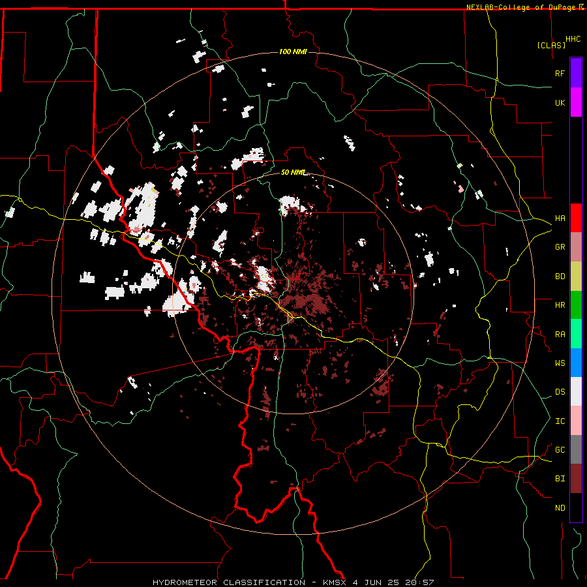
Task: Click the HHC product label
Action: [573, 39]
